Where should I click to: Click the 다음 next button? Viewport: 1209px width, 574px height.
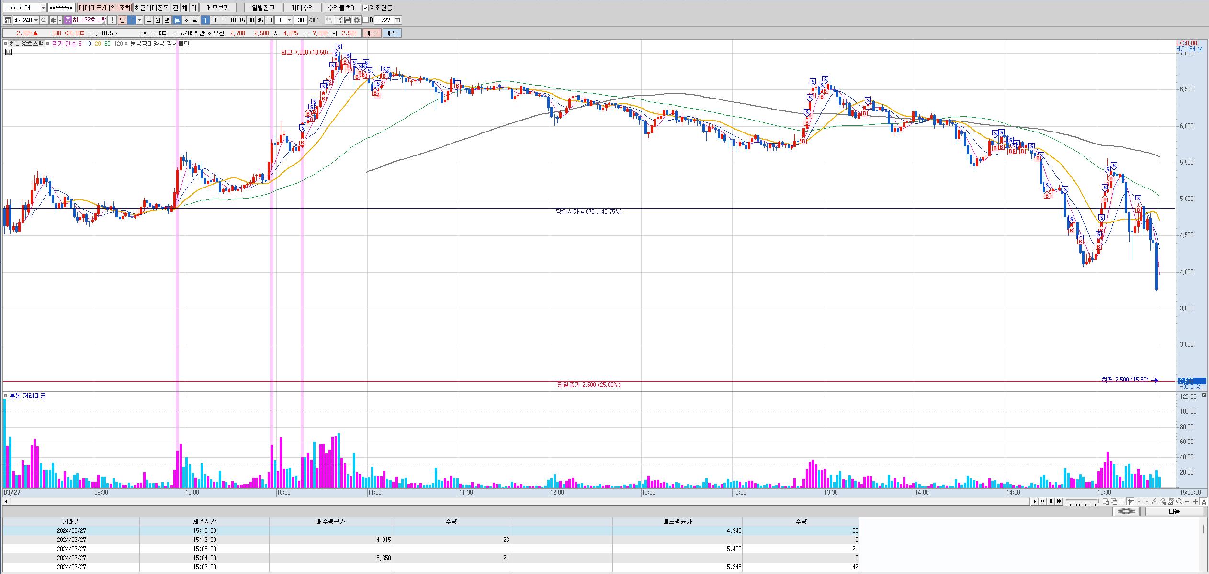coord(1174,511)
